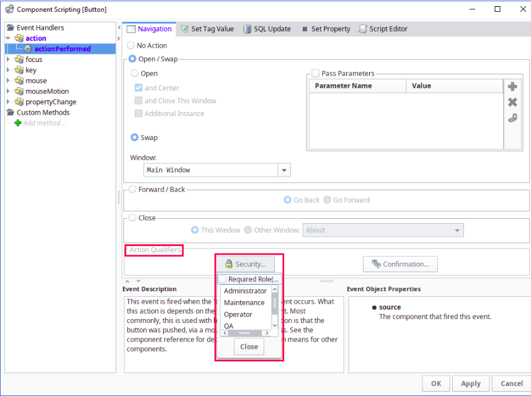Click the green Add method plus icon

click(17, 123)
